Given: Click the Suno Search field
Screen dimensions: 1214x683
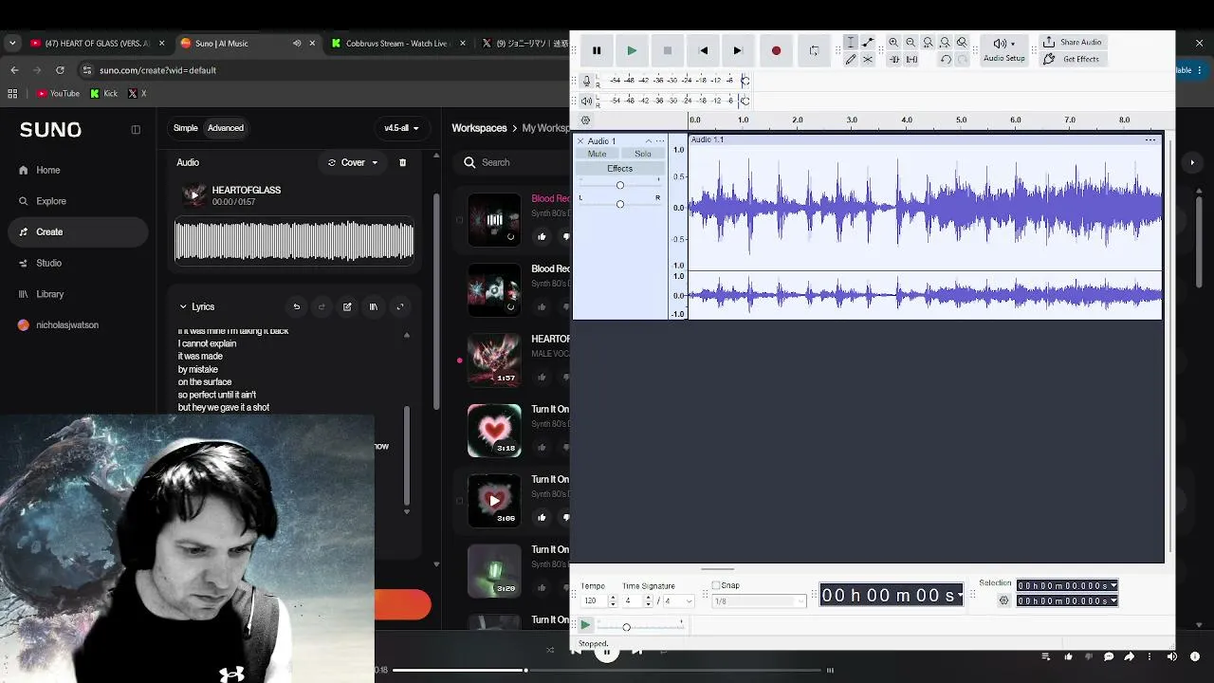Looking at the screenshot, I should pos(512,163).
